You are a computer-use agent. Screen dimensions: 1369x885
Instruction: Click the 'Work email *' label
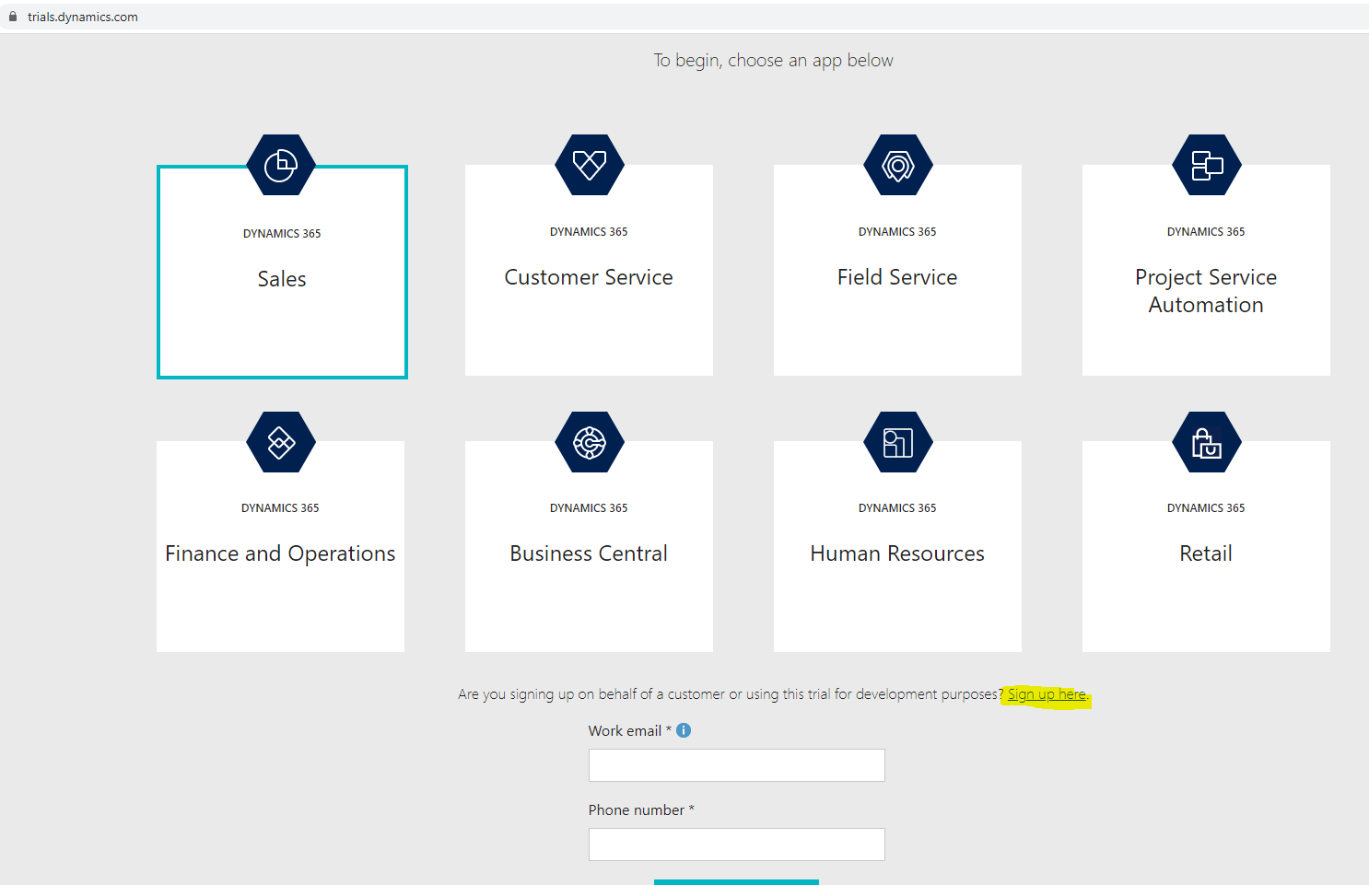[630, 730]
